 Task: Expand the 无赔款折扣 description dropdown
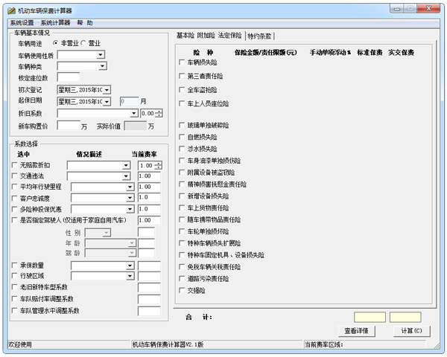pos(126,165)
